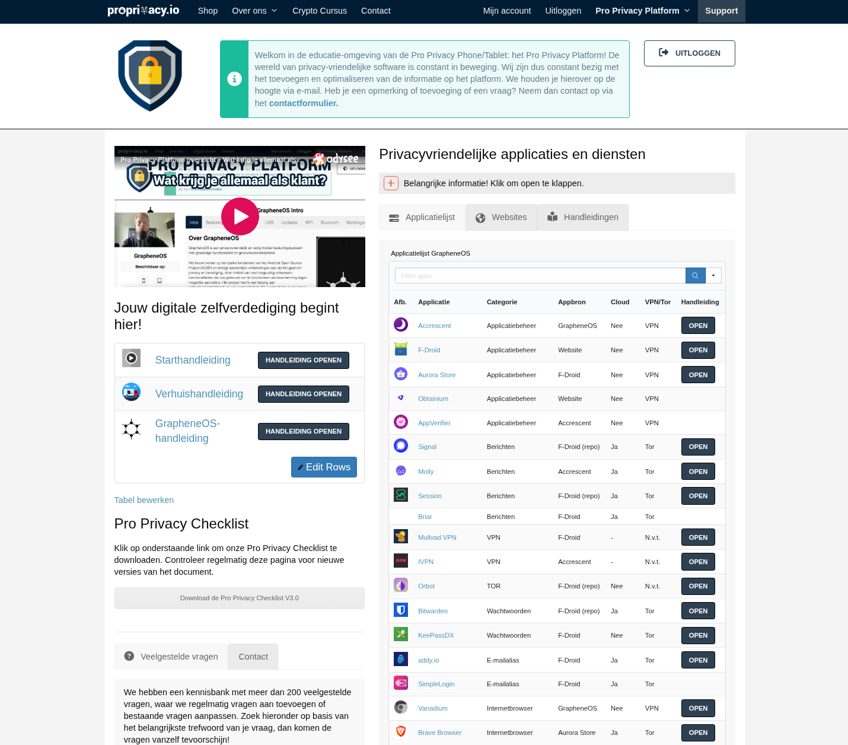Click the Vanadium app icon
Screen dimensions: 848x745
pos(401,707)
